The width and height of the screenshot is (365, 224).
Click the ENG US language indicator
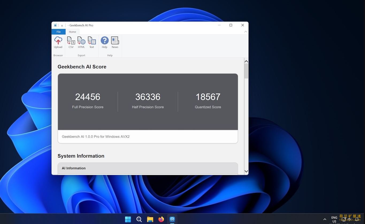[334, 219]
